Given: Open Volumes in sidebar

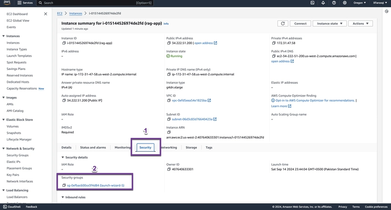Looking at the screenshot, I should (13, 126).
